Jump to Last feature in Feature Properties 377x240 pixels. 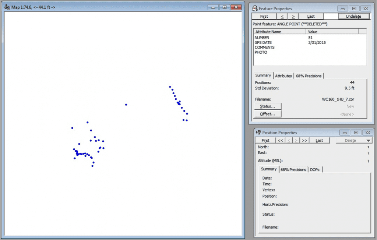[x=311, y=16]
